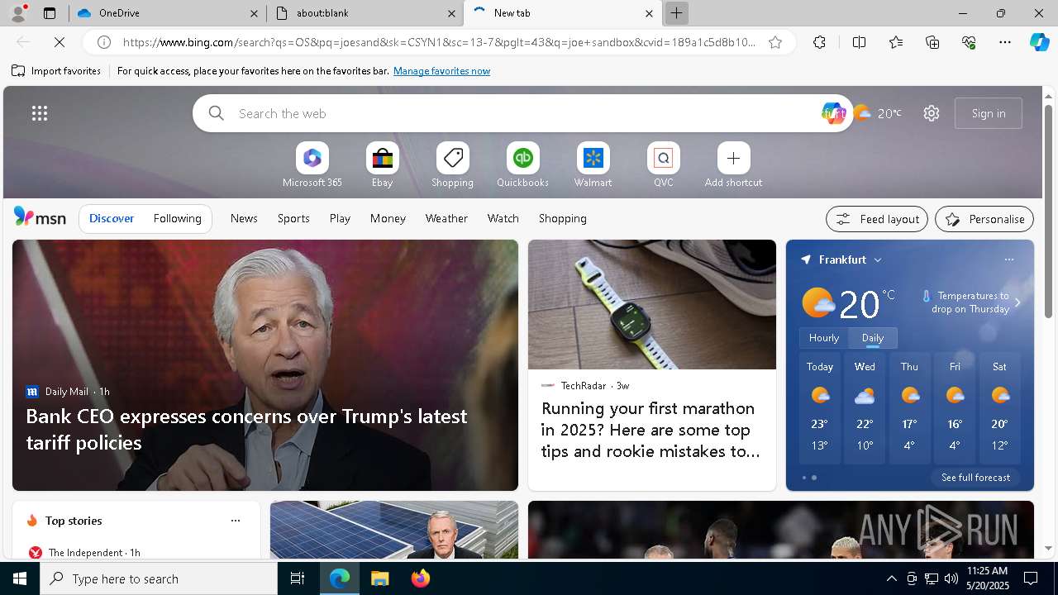
Task: Show next weather alert arrow
Action: tap(1017, 302)
